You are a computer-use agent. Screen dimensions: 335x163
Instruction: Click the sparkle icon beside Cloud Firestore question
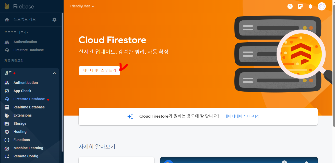click(130, 117)
